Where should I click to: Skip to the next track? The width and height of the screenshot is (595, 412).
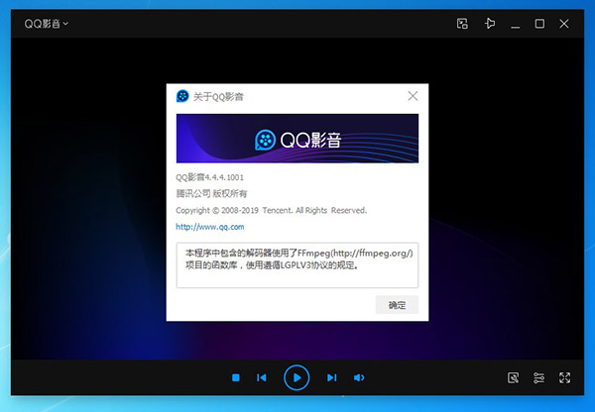coord(331,377)
